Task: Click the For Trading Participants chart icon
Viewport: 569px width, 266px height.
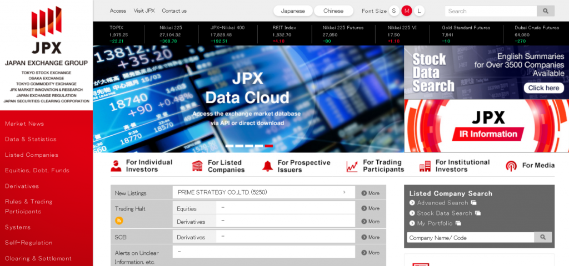Action: pyautogui.click(x=352, y=166)
